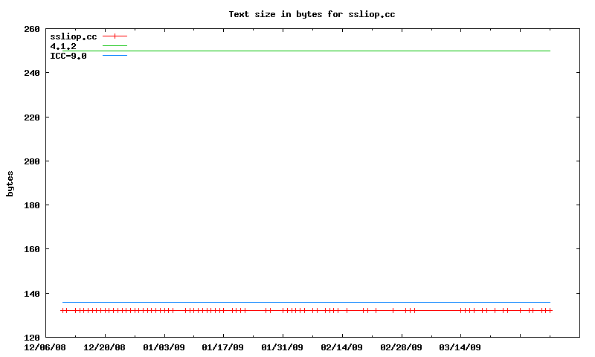Screen dimensions: 595x357
Task: Click the line sample beside 4.1.2 legend entry
Action: pos(115,46)
